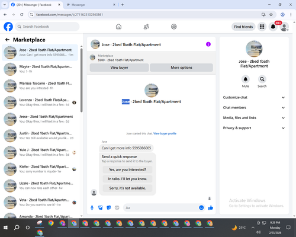Click the browser address bar URL
Viewport: 296px width, 237px height.
click(69, 15)
